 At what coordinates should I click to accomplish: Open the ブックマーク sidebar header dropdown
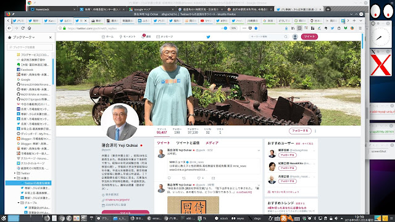point(23,37)
